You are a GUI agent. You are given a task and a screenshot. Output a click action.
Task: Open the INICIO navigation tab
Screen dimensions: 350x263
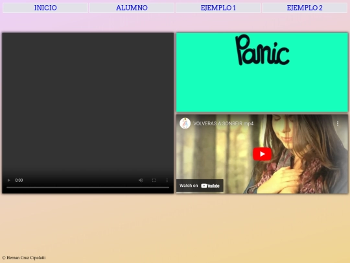click(x=45, y=8)
